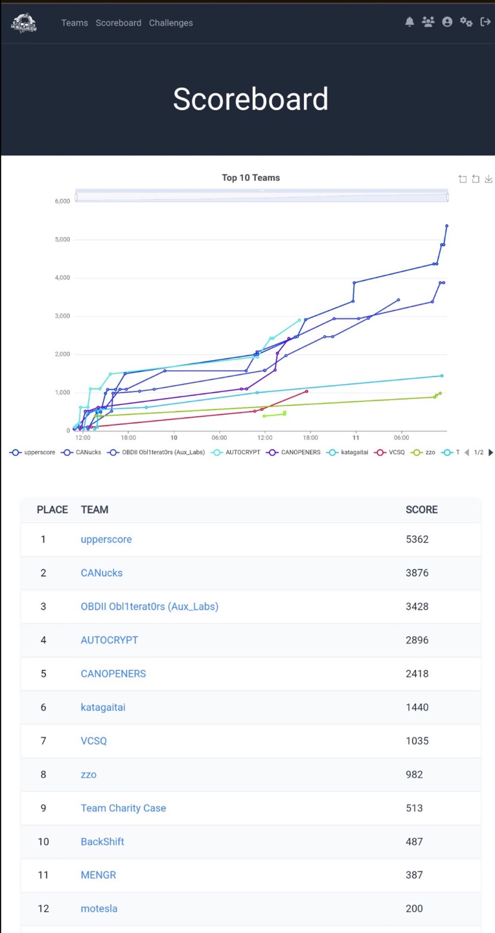The image size is (495, 933).
Task: Open the Team Charity Case link
Action: (123, 808)
